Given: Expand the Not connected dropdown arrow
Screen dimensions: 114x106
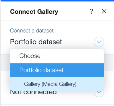Looking at the screenshot, I should pyautogui.click(x=99, y=92).
